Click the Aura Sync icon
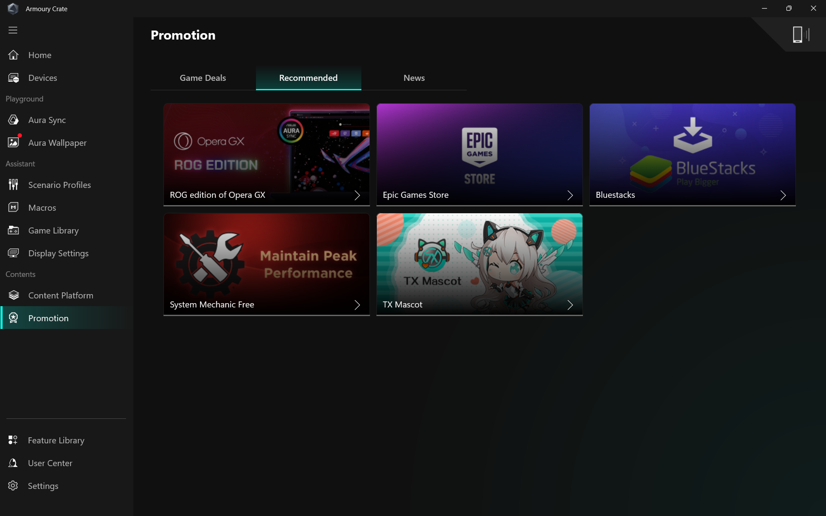The image size is (826, 516). coord(13,120)
